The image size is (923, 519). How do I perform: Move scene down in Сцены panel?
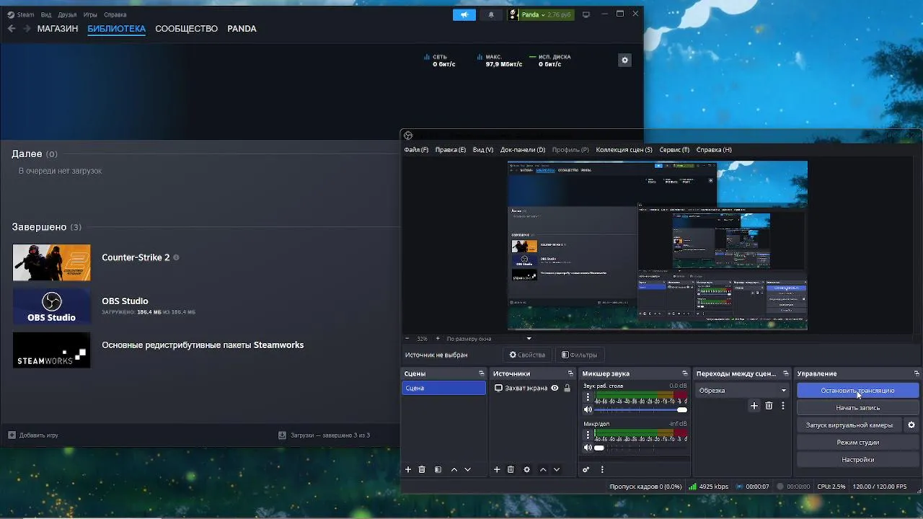pos(467,469)
